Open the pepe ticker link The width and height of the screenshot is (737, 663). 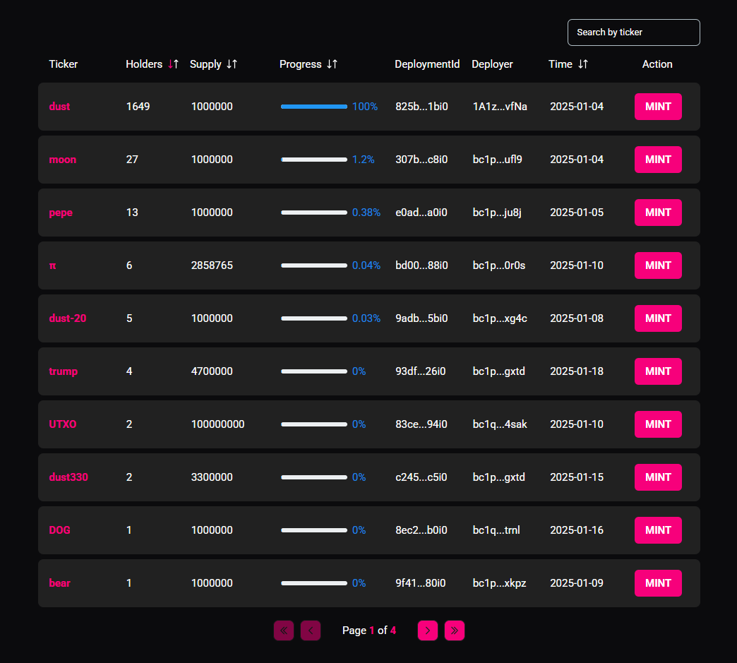point(61,213)
